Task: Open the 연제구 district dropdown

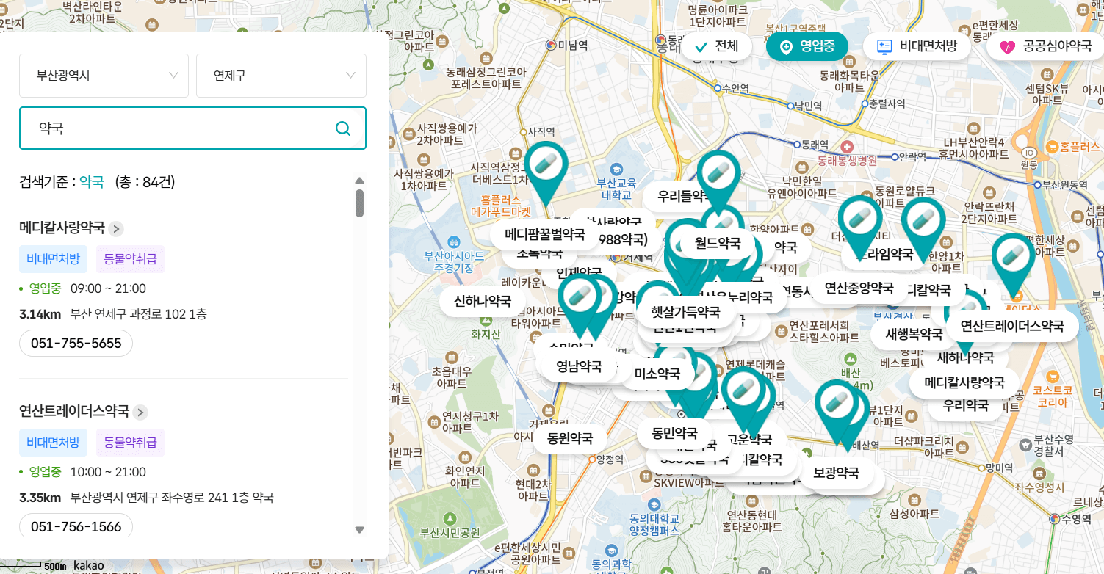Action: pyautogui.click(x=281, y=75)
